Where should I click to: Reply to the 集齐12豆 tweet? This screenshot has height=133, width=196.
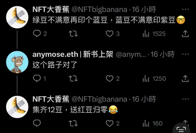37,123
